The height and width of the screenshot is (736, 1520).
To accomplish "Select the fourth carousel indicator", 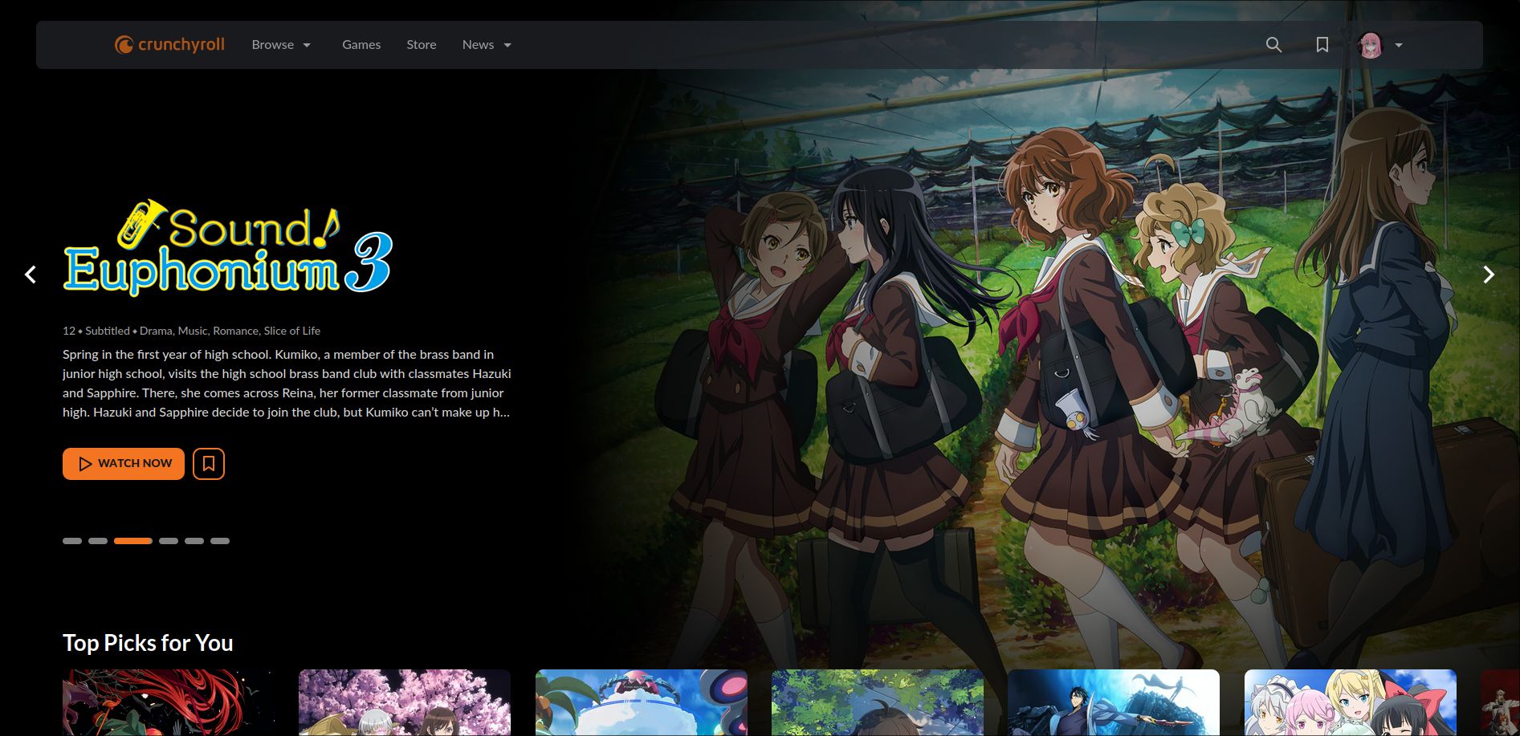I will click(169, 541).
